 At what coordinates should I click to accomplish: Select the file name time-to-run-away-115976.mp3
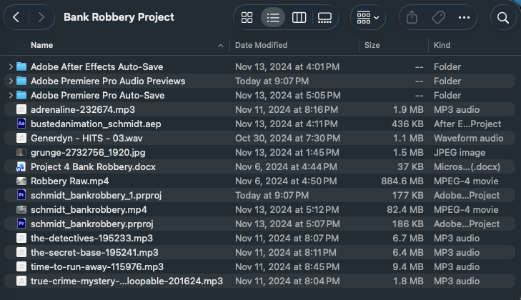[97, 266]
